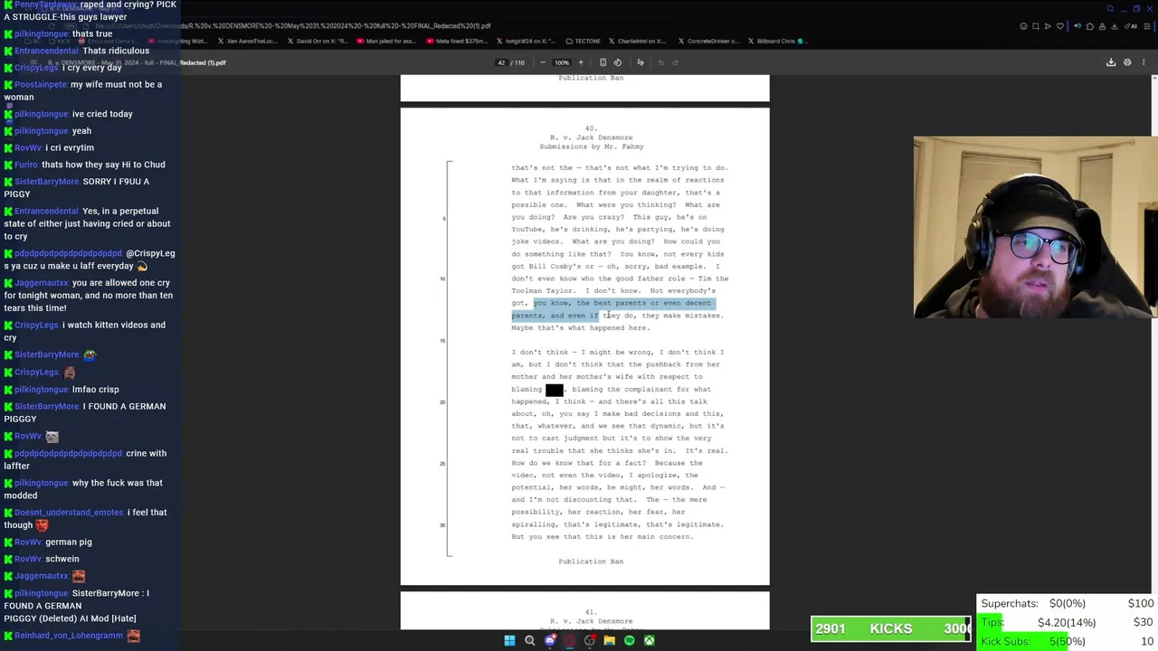1158x651 pixels.
Task: Click chat username Furiro
Action: click(26, 165)
